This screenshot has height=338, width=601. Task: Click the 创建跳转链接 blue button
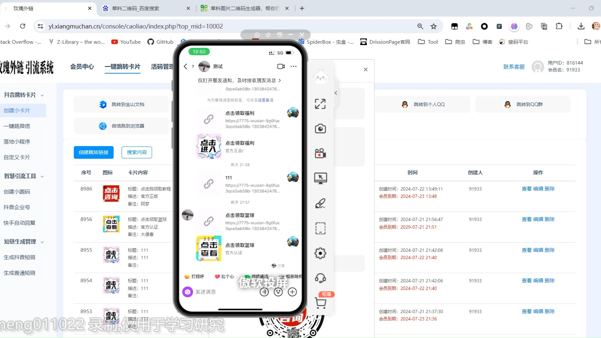(93, 152)
